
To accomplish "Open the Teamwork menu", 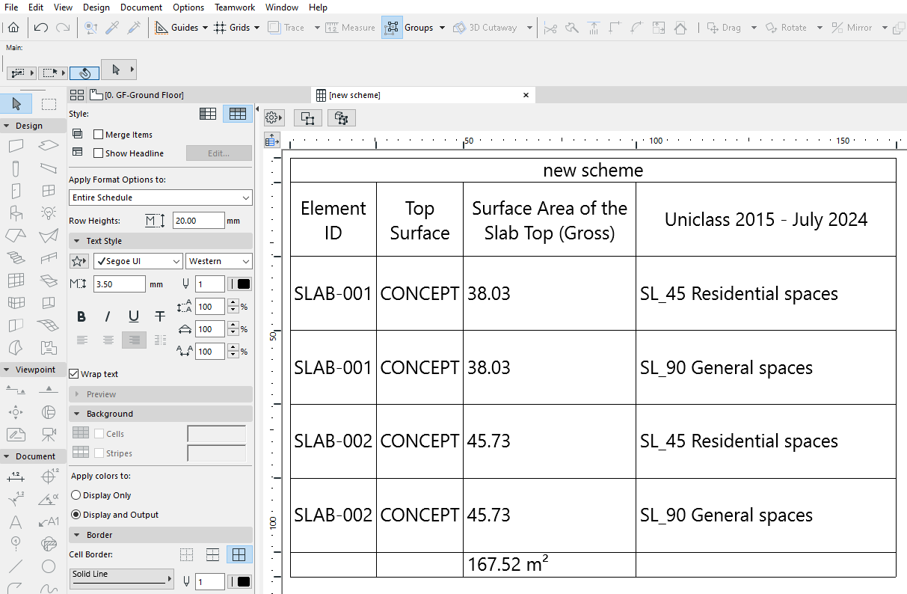I will [x=234, y=7].
